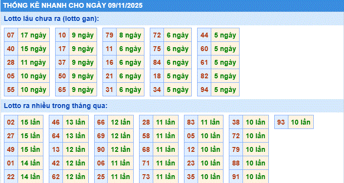Select lotto gan number 28 with 11 ngày
The image size is (344, 183).
(x=11, y=62)
